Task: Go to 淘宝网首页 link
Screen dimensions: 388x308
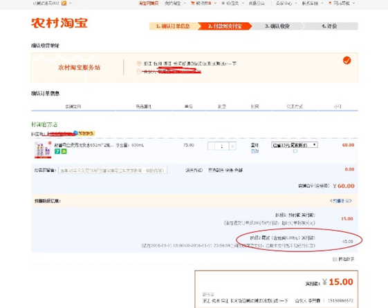Action: [x=149, y=3]
